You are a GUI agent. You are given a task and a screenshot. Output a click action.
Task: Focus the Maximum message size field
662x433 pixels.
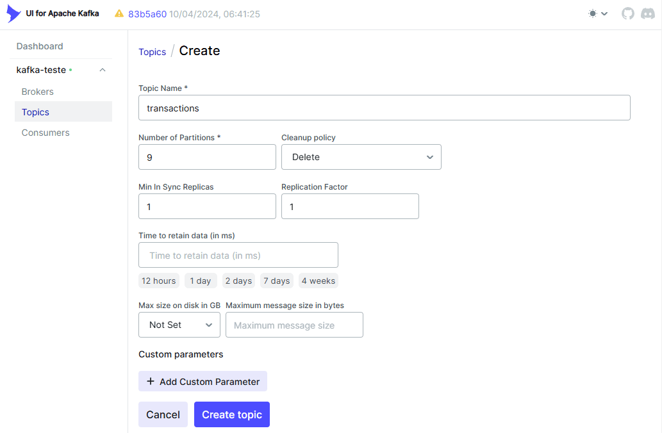pos(294,325)
